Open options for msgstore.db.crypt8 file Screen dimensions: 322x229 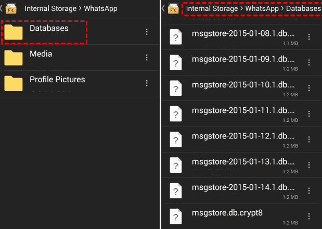310,216
